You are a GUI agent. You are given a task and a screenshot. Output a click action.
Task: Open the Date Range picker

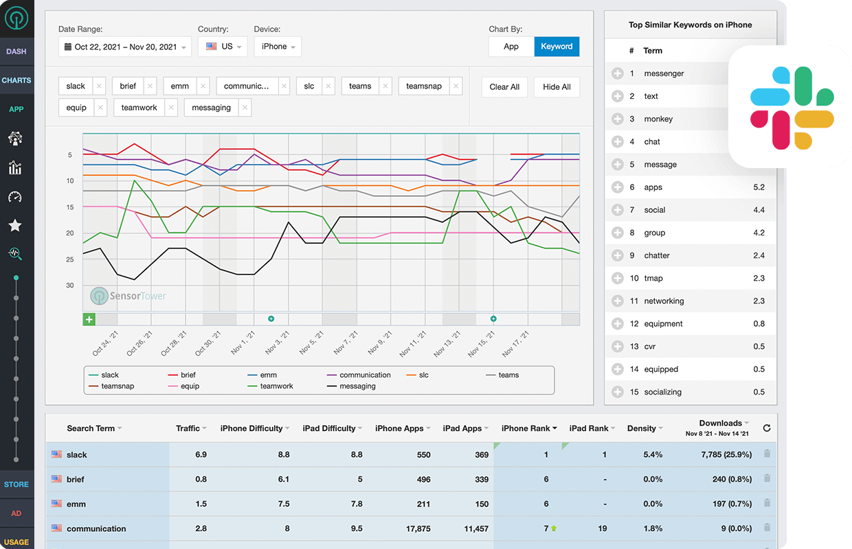pyautogui.click(x=124, y=47)
